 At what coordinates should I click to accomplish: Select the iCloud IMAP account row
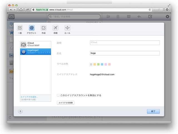36,44
